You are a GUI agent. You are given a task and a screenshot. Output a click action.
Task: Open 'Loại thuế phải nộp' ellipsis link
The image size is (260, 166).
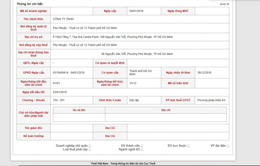pyautogui.click(x=90, y=149)
